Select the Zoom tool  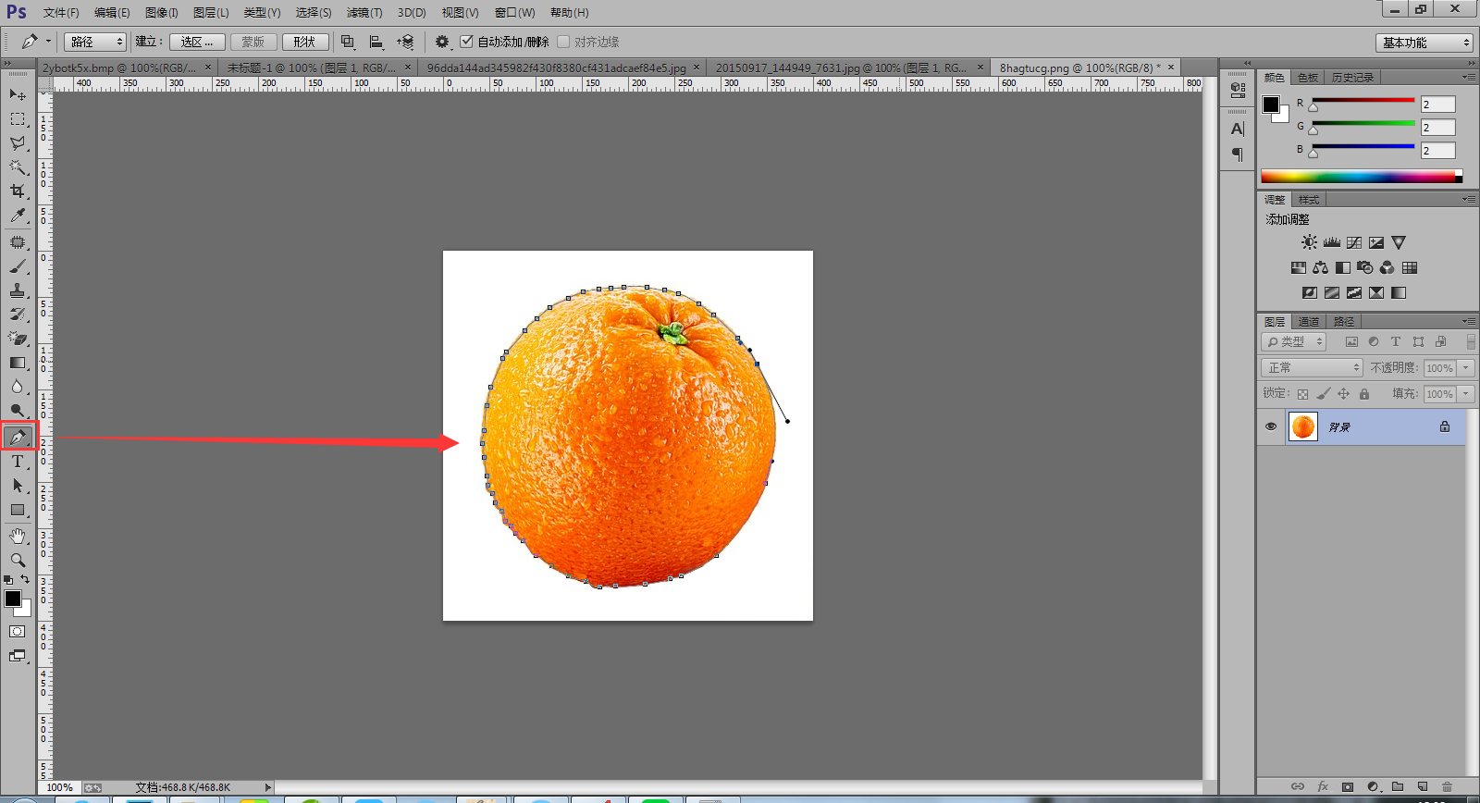pyautogui.click(x=18, y=561)
